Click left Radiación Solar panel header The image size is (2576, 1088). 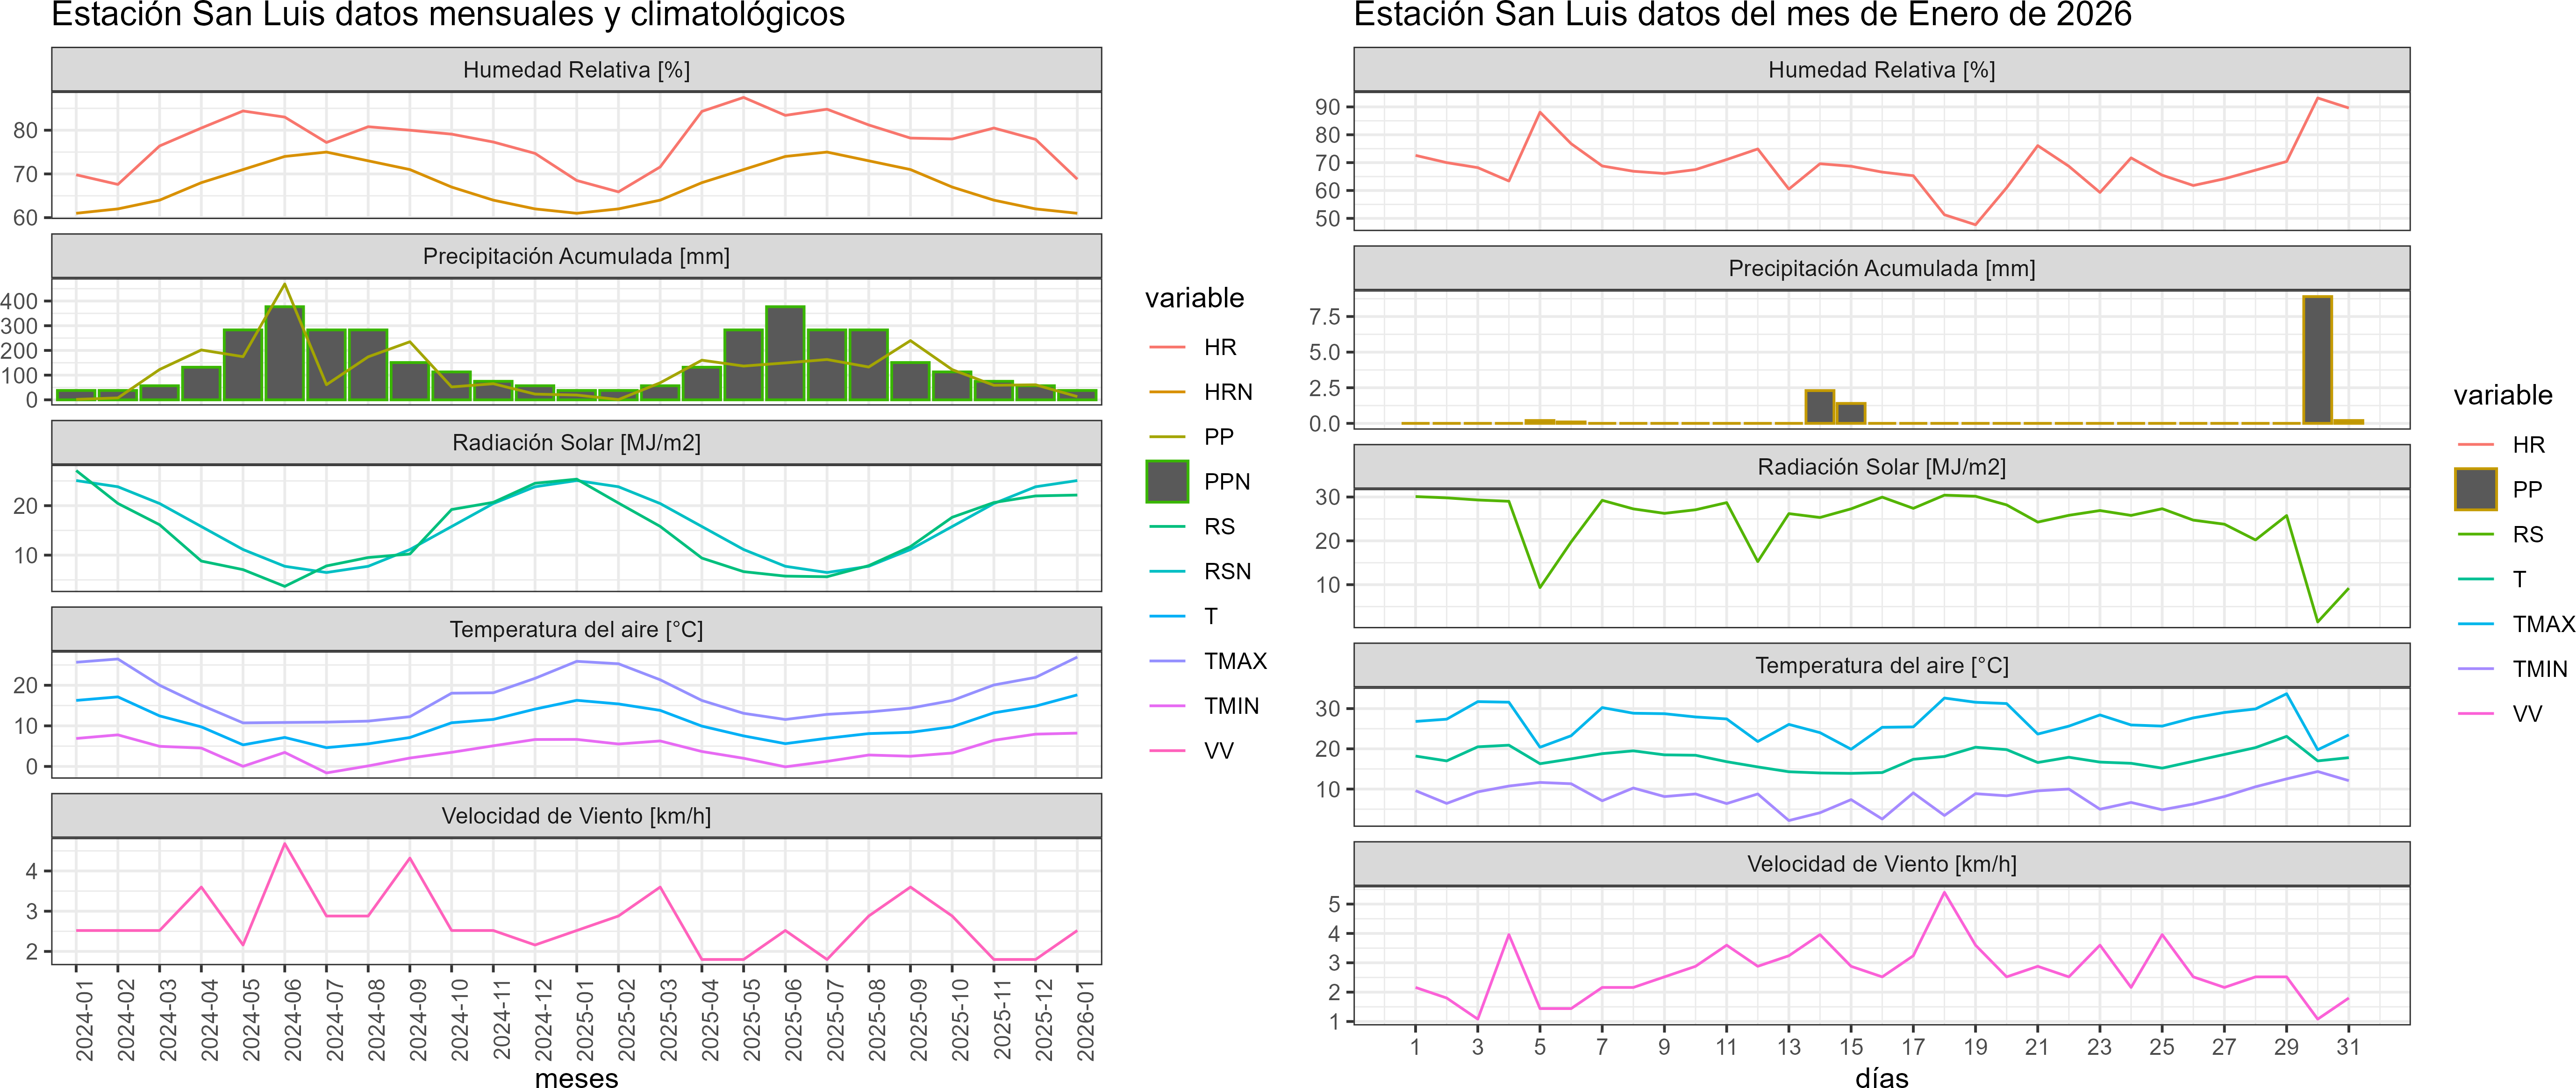(576, 443)
